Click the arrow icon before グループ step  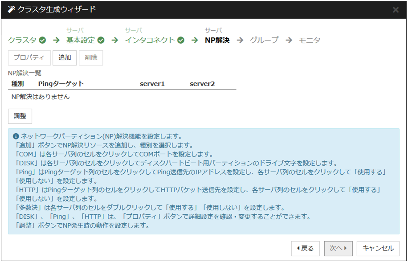point(240,40)
